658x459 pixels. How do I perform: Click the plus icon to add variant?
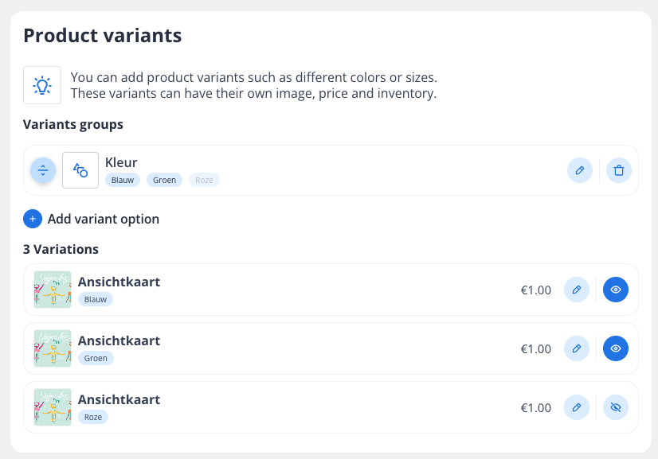click(33, 219)
